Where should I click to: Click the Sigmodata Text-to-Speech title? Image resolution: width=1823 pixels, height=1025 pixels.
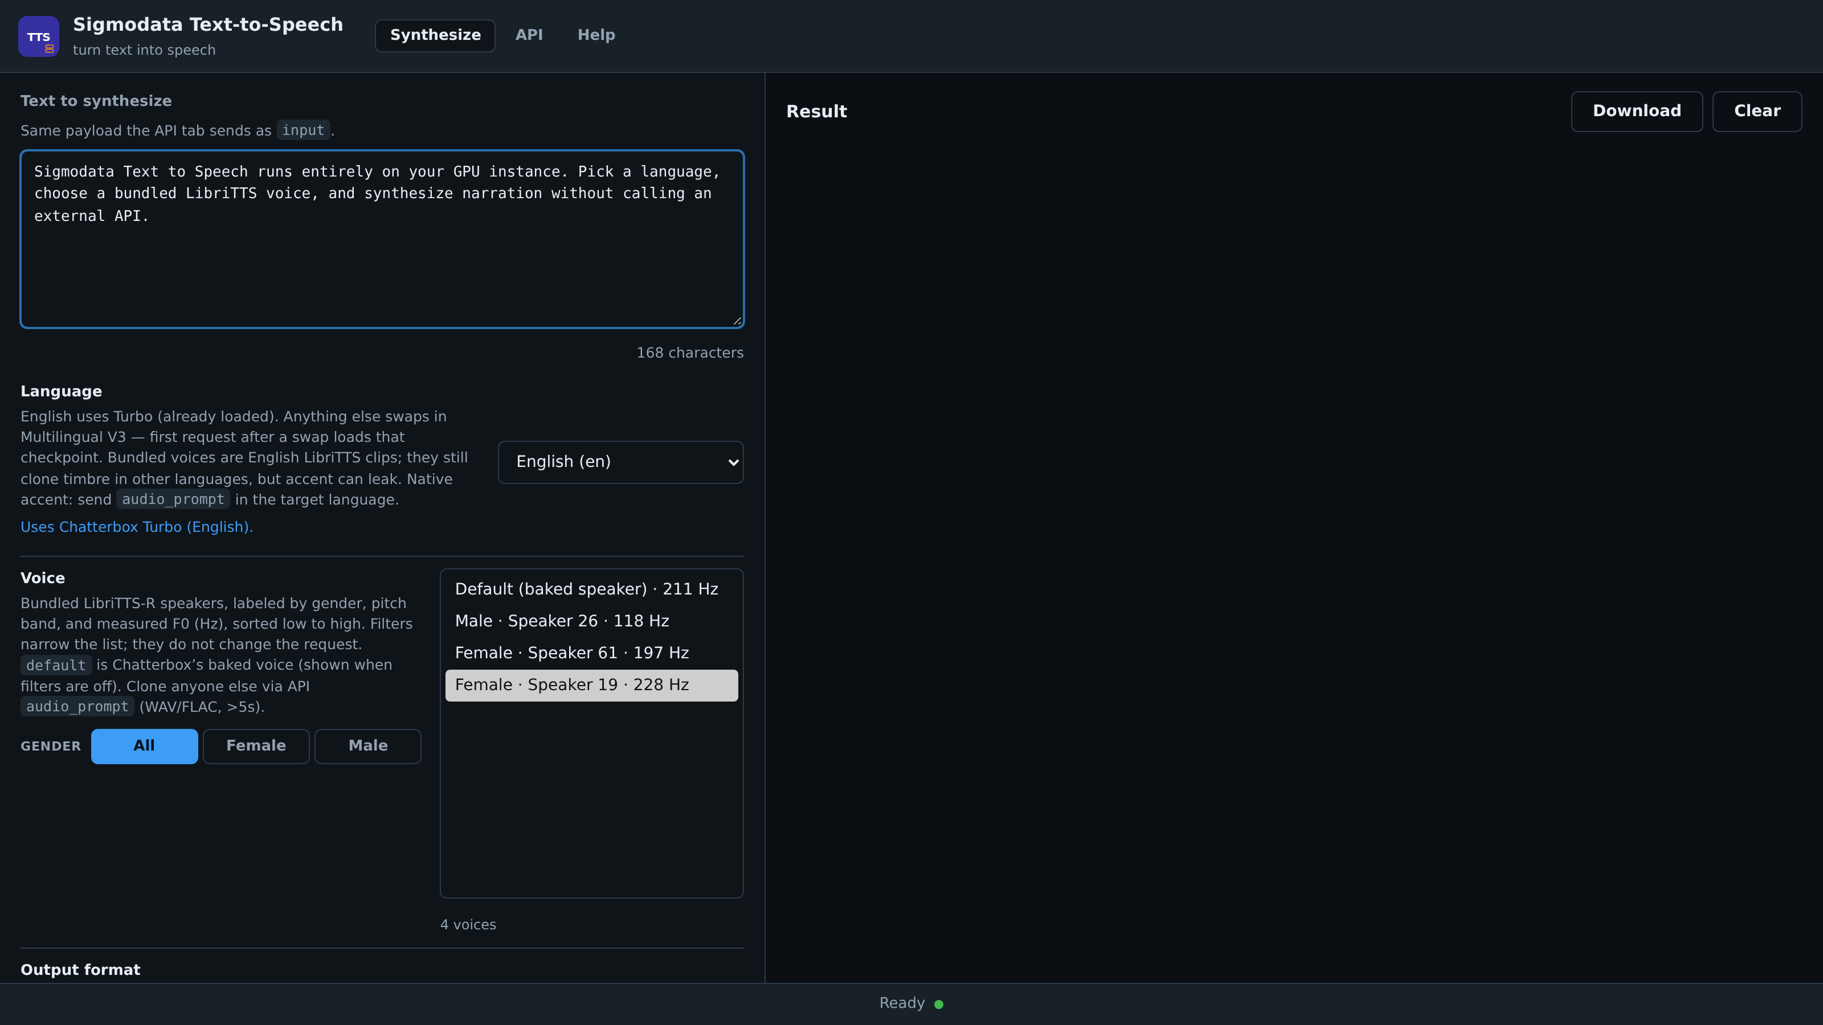coord(208,24)
